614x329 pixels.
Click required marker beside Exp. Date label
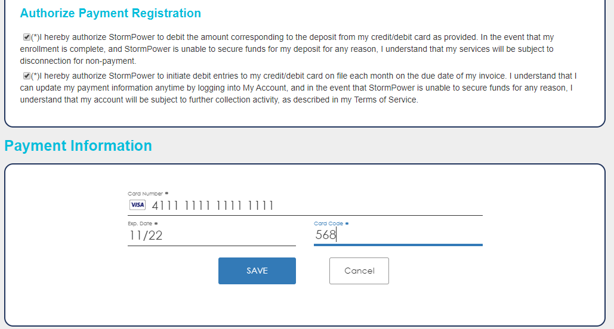(156, 224)
